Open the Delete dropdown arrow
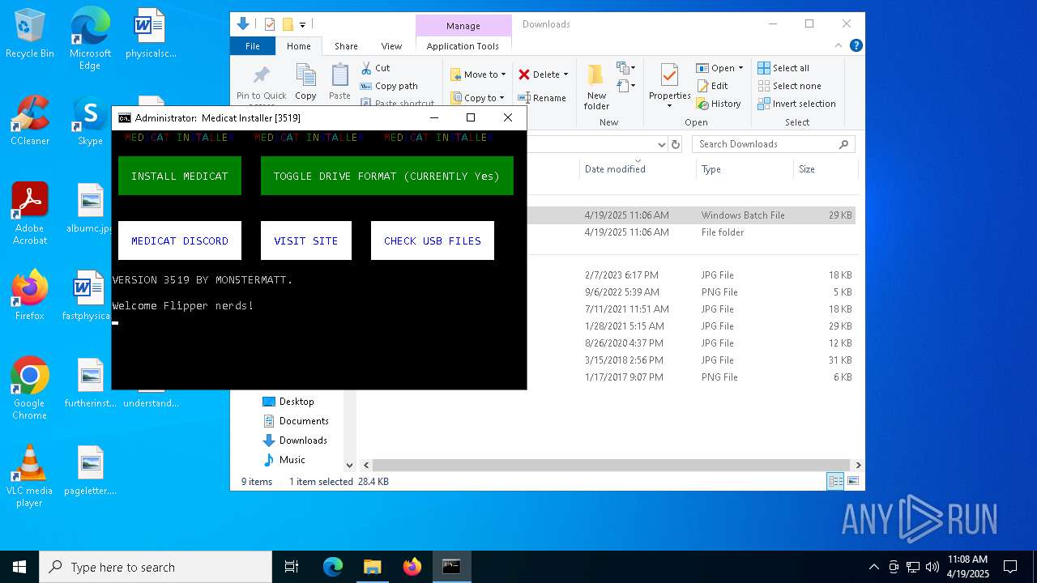1037x583 pixels. click(x=565, y=74)
